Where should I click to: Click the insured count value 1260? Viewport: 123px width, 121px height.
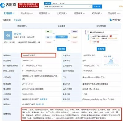coord(85,94)
